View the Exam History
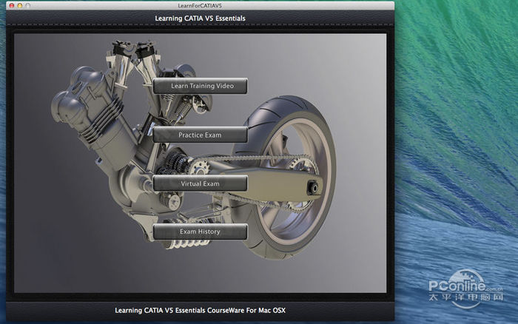This screenshot has width=518, height=324. (x=201, y=232)
